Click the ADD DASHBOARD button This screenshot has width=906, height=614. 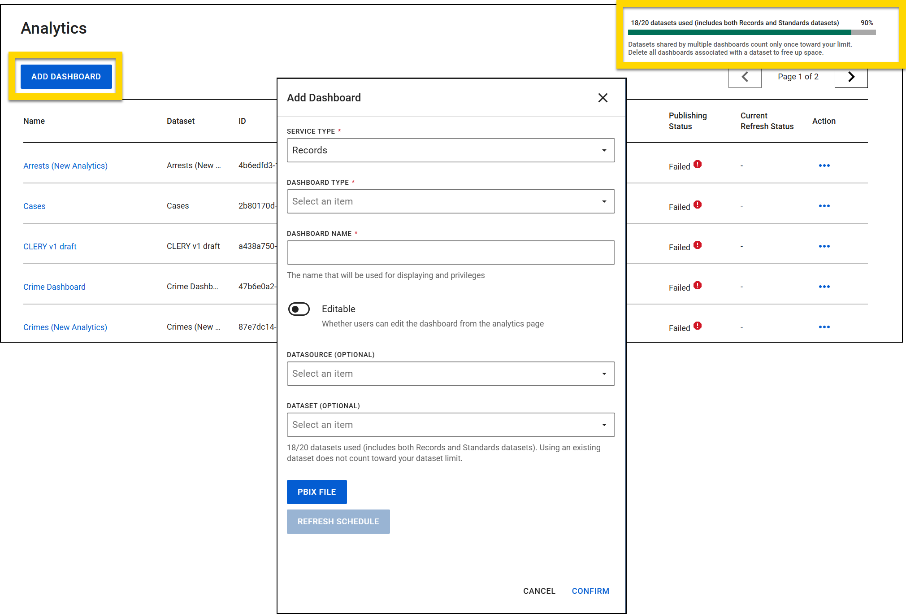[x=66, y=76]
